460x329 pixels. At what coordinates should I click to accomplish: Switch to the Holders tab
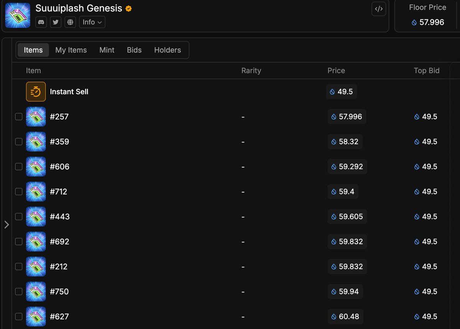(168, 50)
